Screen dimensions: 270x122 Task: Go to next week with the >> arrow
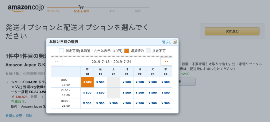(x=166, y=61)
